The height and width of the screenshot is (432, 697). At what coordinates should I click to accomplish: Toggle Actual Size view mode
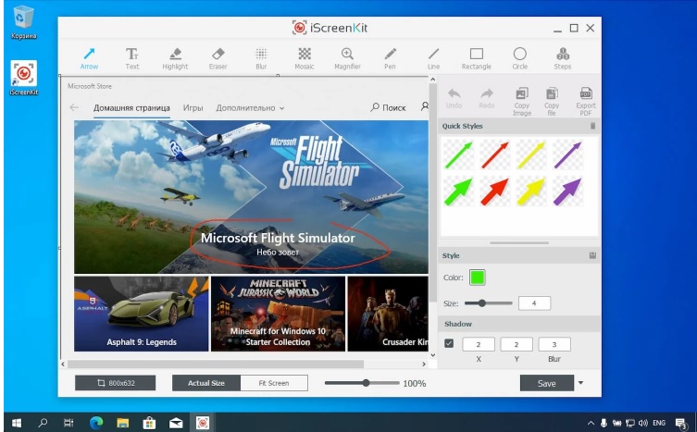click(x=206, y=383)
